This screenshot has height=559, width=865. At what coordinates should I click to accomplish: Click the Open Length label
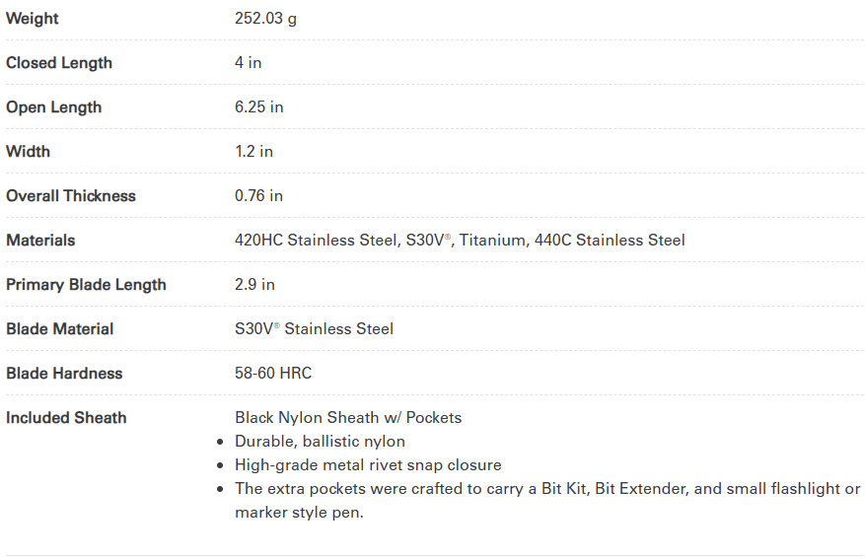pyautogui.click(x=53, y=107)
